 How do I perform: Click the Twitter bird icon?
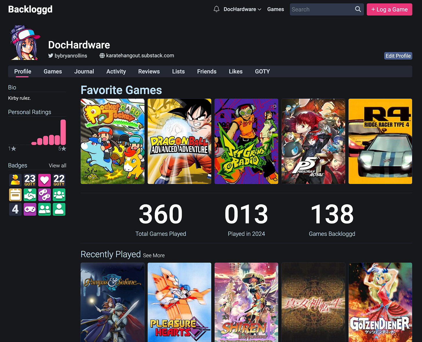[x=51, y=56]
